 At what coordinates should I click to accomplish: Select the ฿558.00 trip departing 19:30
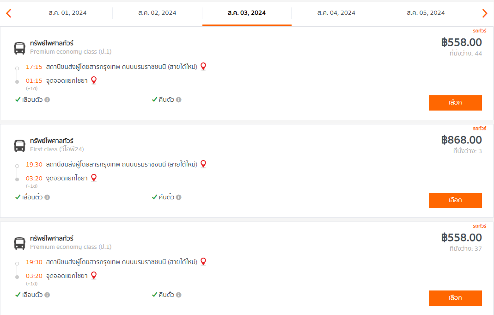point(455,298)
